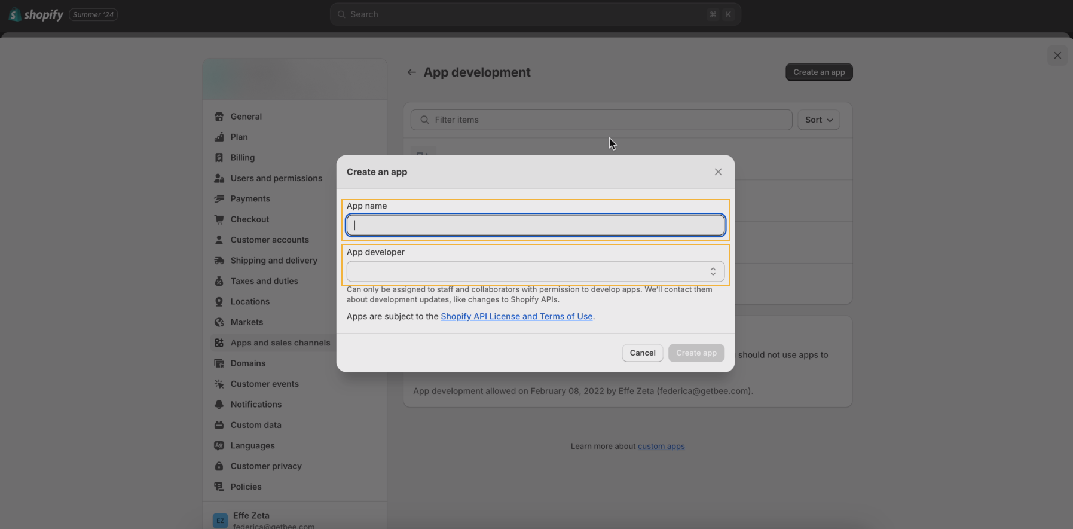This screenshot has height=529, width=1073.
Task: Select the Markets globe icon
Action: click(219, 322)
